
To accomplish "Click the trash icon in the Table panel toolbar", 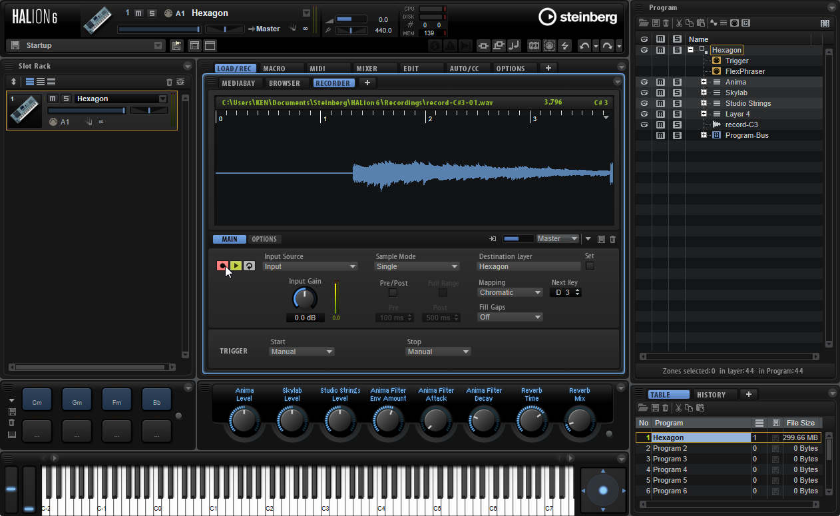I will point(665,407).
